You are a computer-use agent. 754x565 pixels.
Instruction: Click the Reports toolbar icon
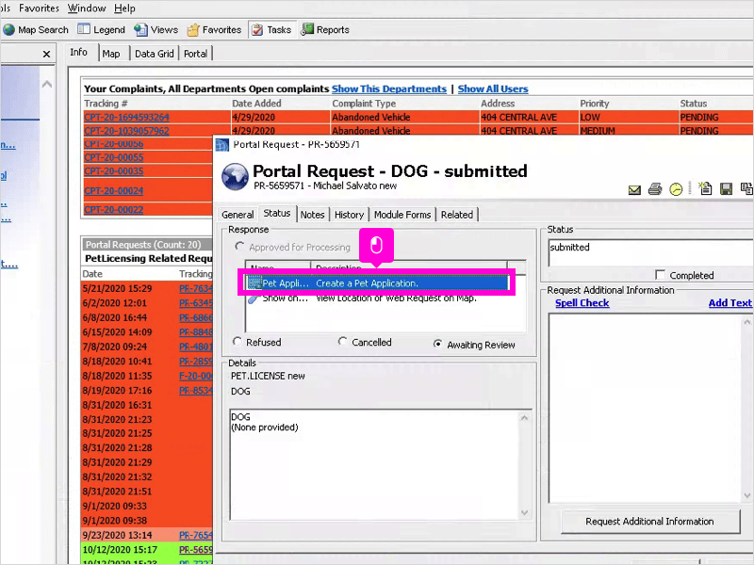(x=307, y=29)
